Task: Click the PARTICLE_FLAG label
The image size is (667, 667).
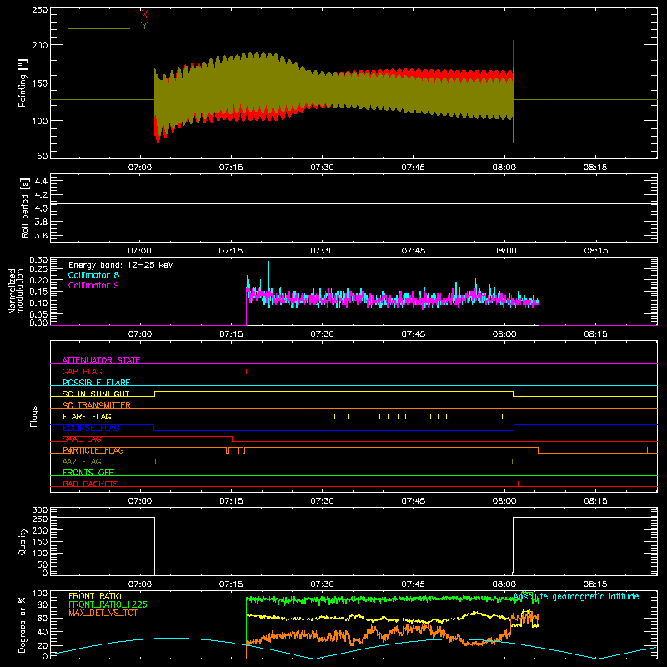Action: pyautogui.click(x=93, y=450)
